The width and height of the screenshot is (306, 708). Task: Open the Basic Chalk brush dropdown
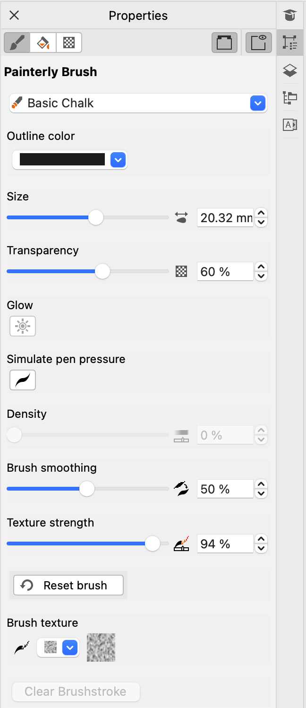(257, 103)
